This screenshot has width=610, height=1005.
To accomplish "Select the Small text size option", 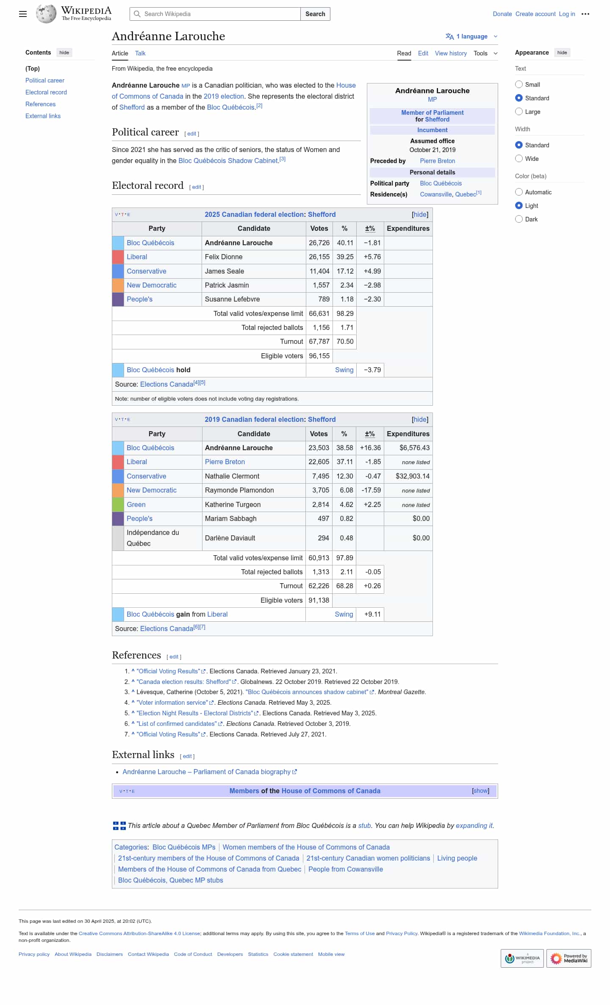I will tap(519, 84).
